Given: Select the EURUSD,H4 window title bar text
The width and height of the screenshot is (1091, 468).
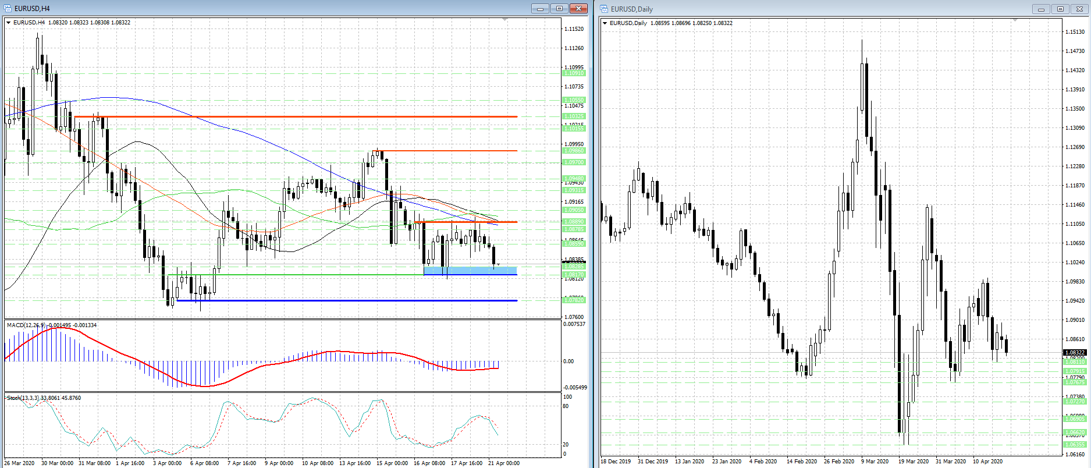Looking at the screenshot, I should pyautogui.click(x=32, y=9).
